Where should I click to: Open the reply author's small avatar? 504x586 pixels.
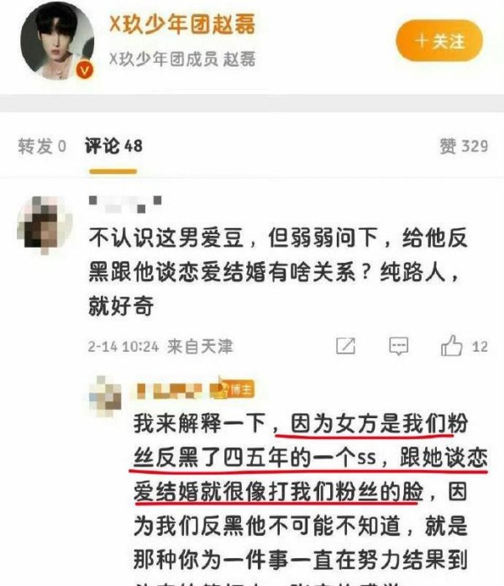pos(105,396)
